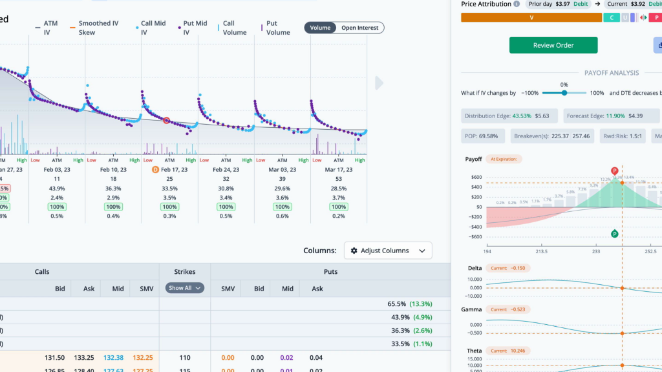662x372 pixels.
Task: Open the Adjust Columns dropdown
Action: coord(388,251)
